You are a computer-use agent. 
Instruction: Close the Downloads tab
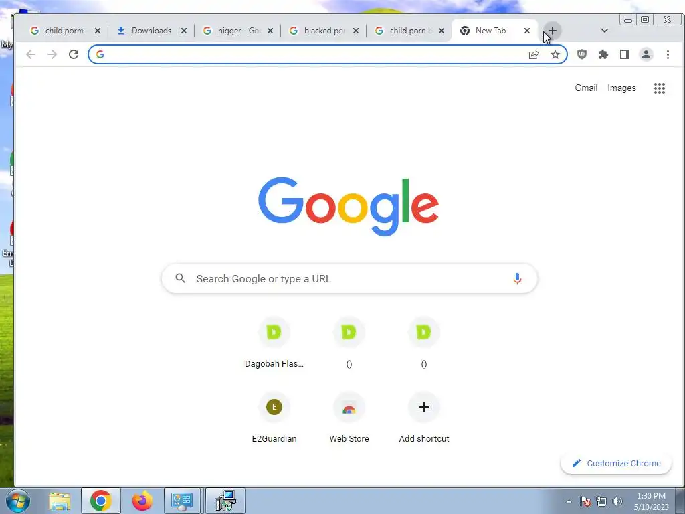click(184, 31)
